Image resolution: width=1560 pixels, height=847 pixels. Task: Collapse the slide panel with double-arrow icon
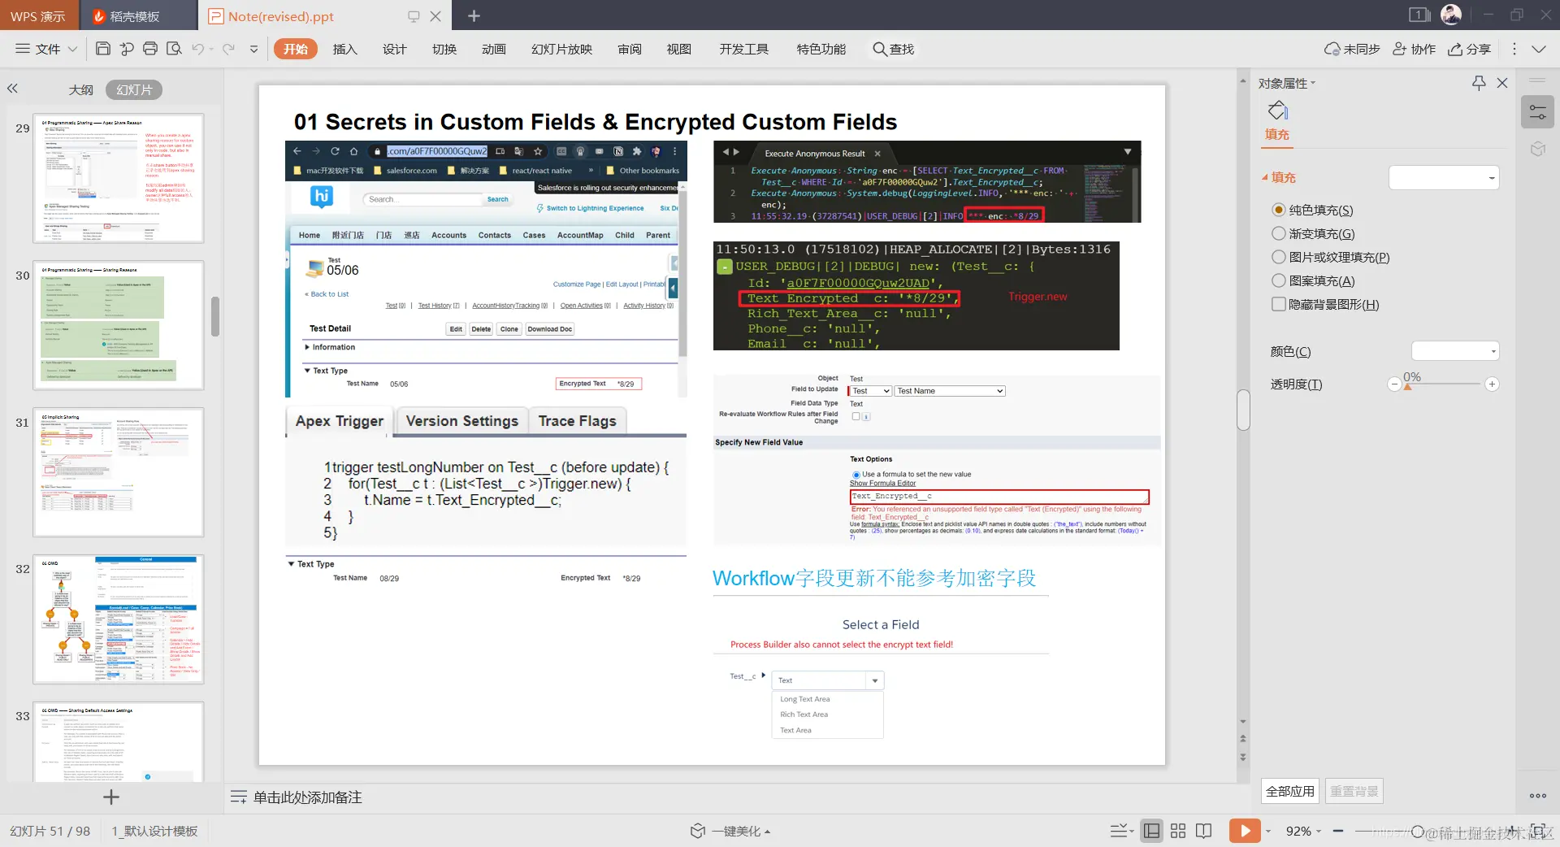tap(12, 89)
